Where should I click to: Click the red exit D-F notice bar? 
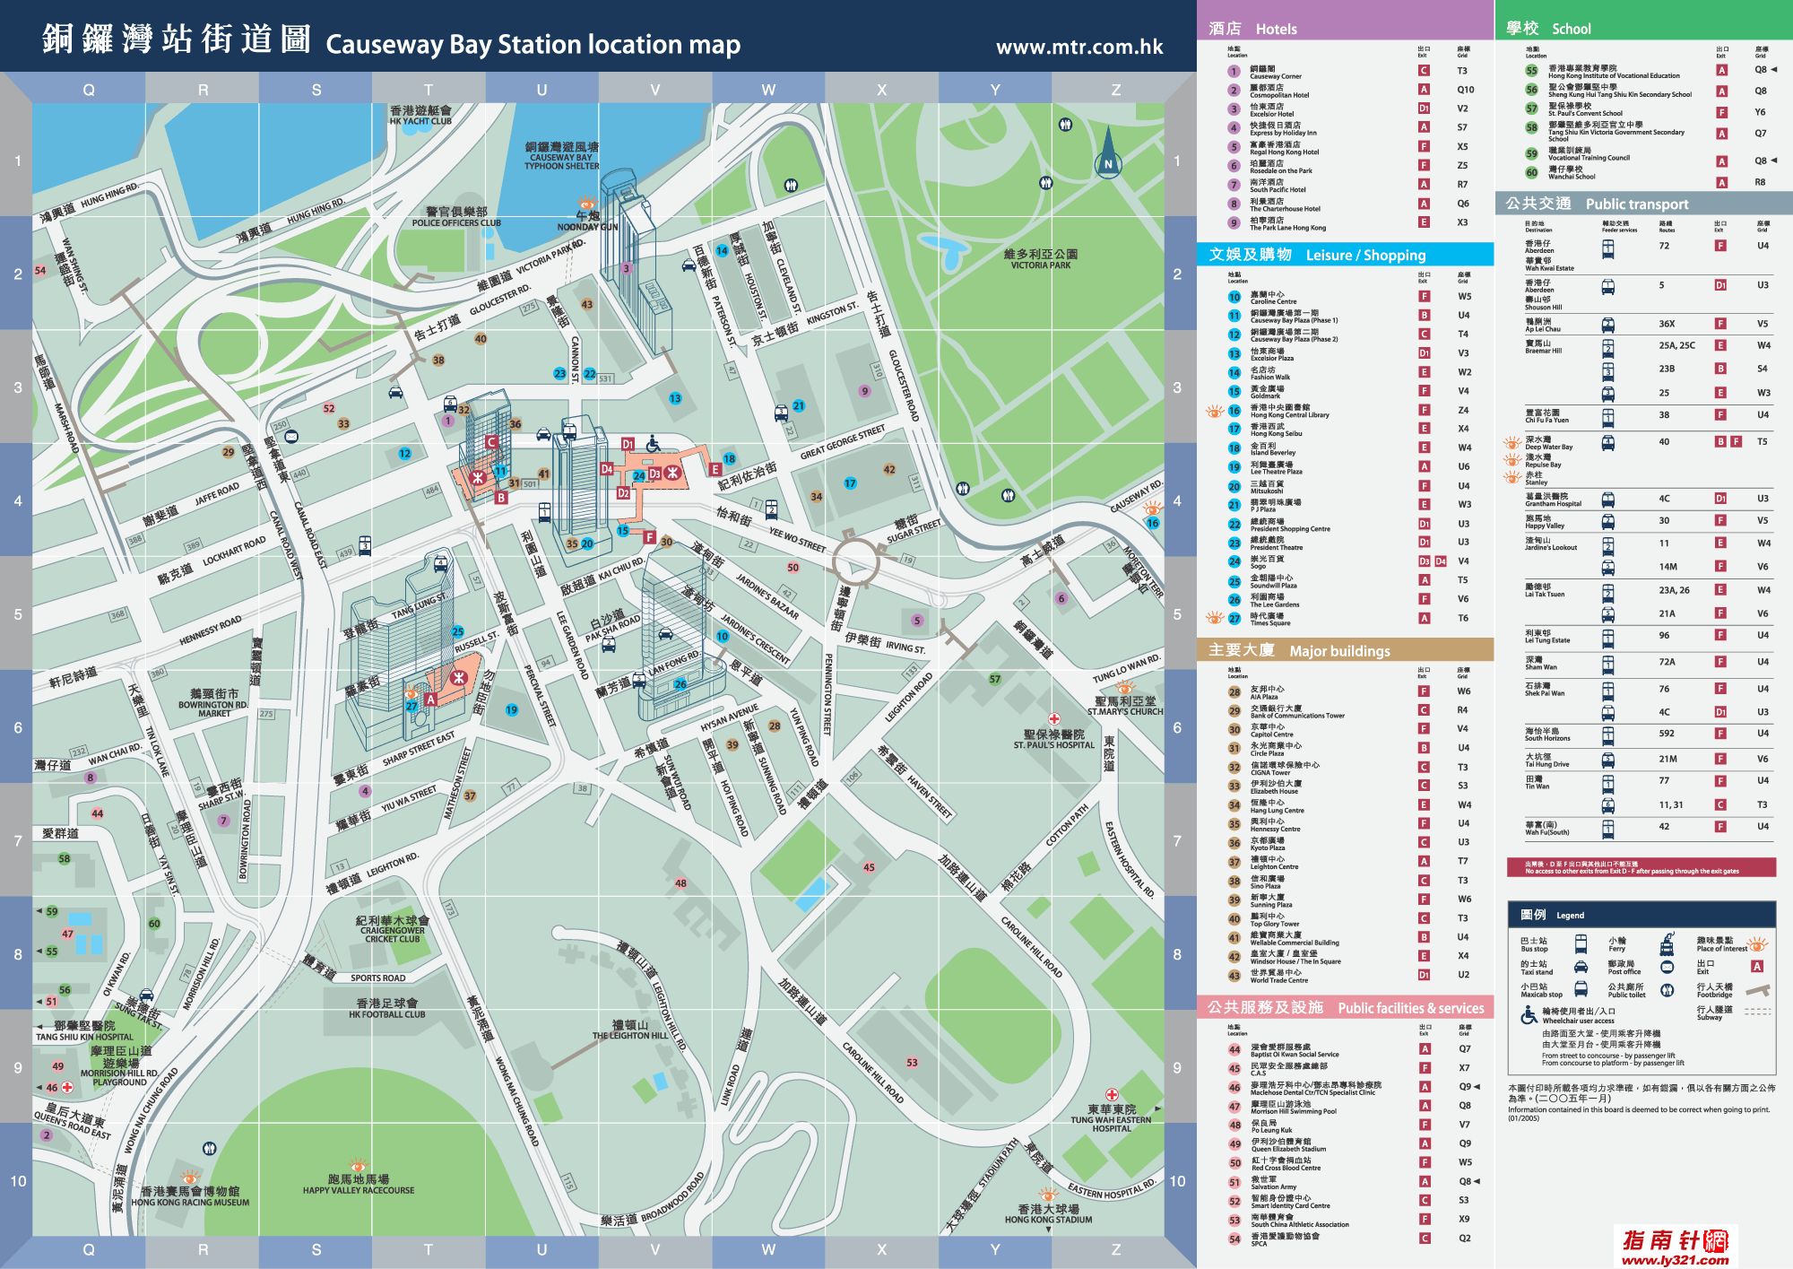coord(1641,867)
